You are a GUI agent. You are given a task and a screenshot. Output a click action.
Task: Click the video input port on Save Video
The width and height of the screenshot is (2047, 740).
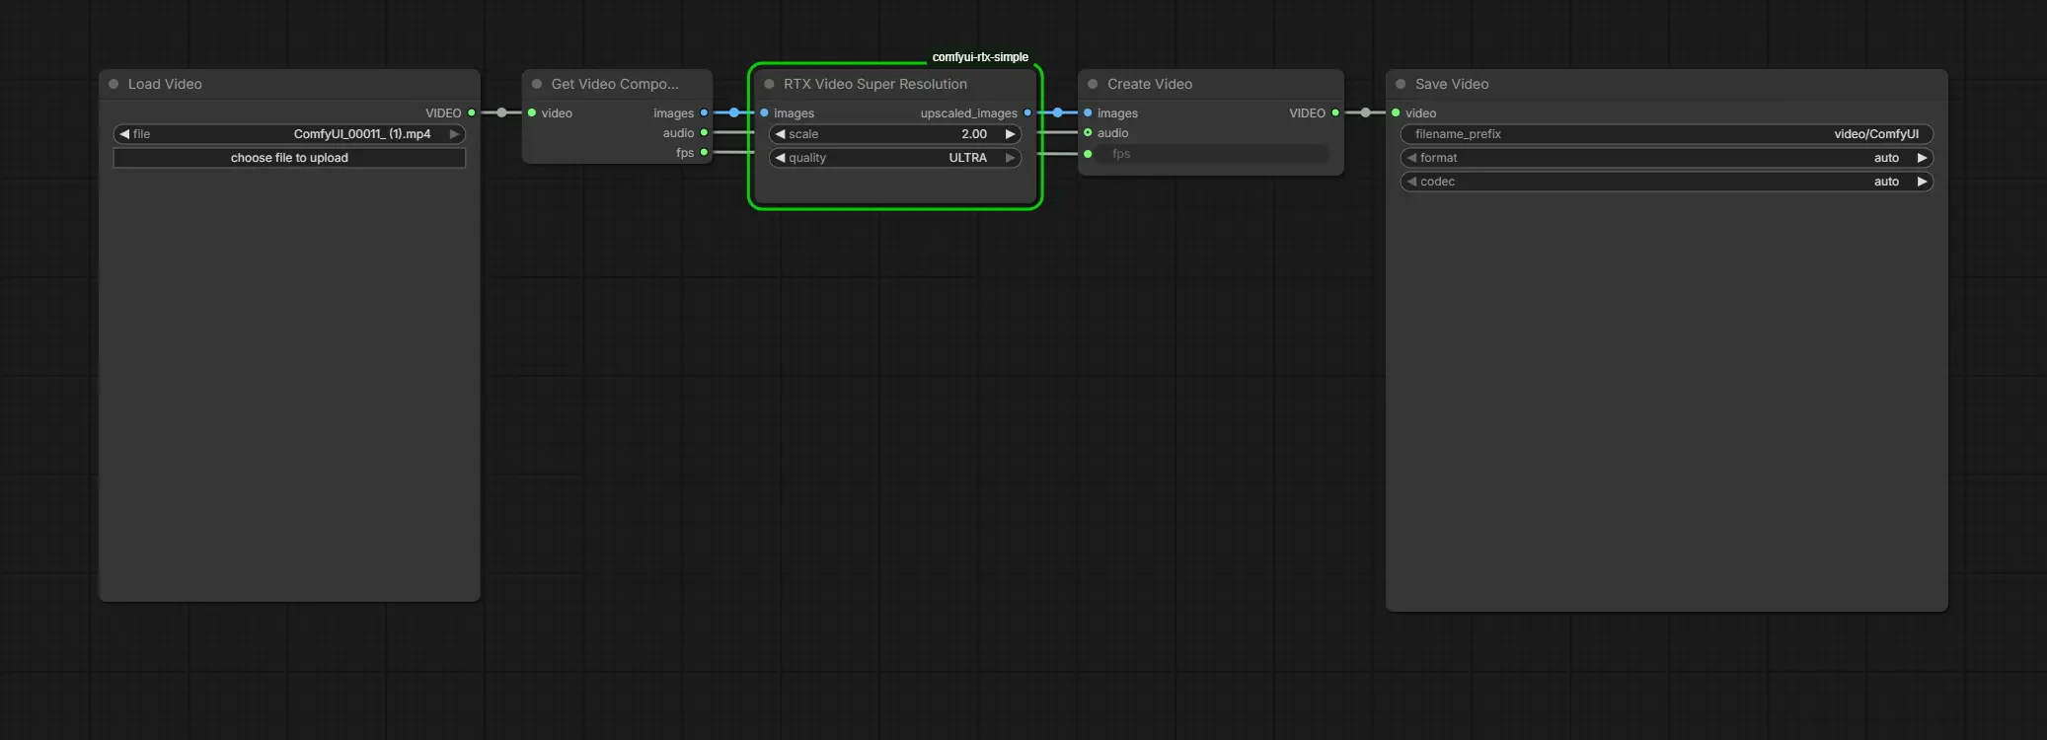coord(1396,112)
